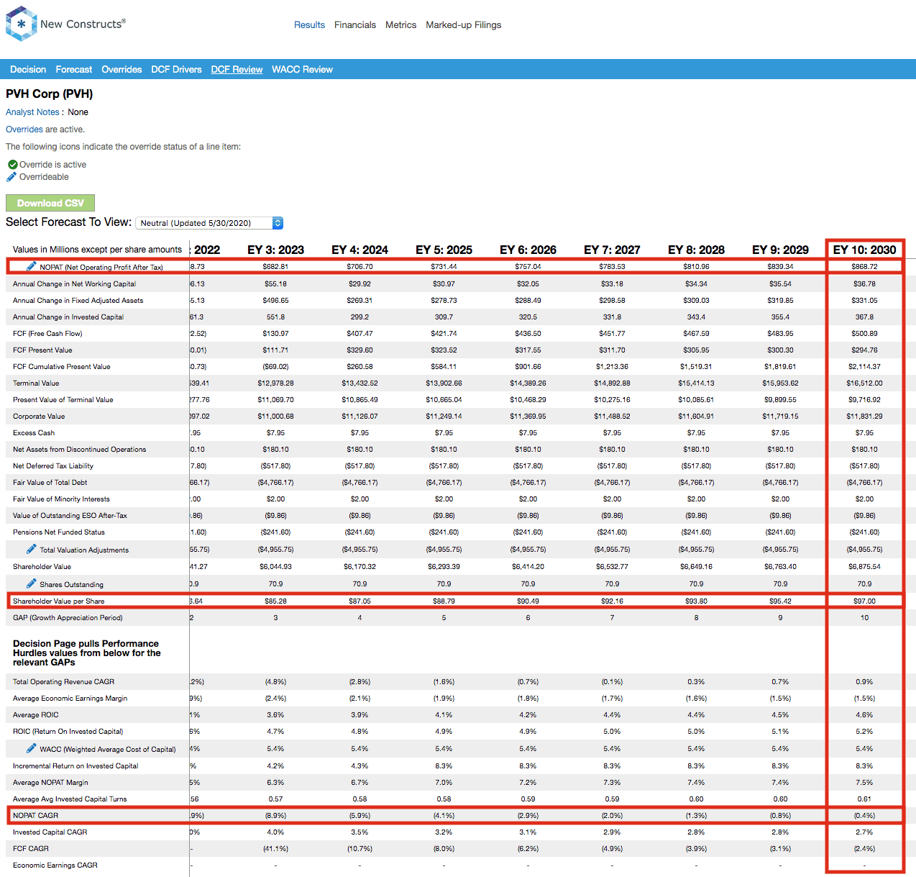
Task: Click the FCF (Free Cash Flow) row label
Action: click(47, 333)
